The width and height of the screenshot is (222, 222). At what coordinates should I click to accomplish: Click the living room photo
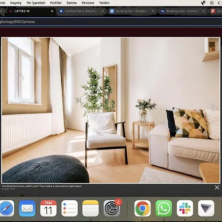pyautogui.click(x=111, y=110)
